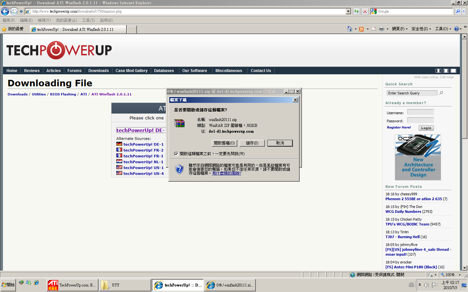Click the orange RSS feeds icon
Image resolution: width=468 pixels, height=292 pixels.
click(361, 29)
